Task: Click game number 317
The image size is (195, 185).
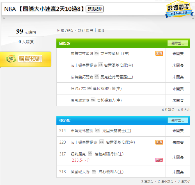Action: (63, 154)
